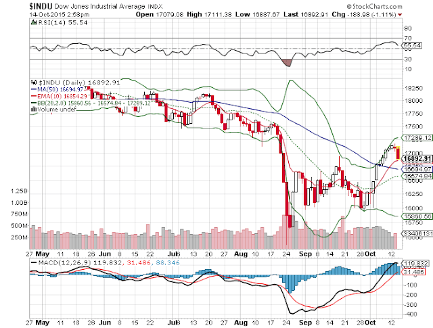Click the $INDU (Daily) 16892.91 legend entry

(x=79, y=83)
